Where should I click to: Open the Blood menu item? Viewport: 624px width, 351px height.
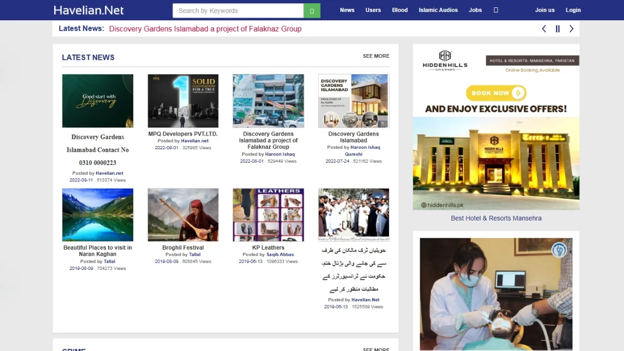(399, 10)
